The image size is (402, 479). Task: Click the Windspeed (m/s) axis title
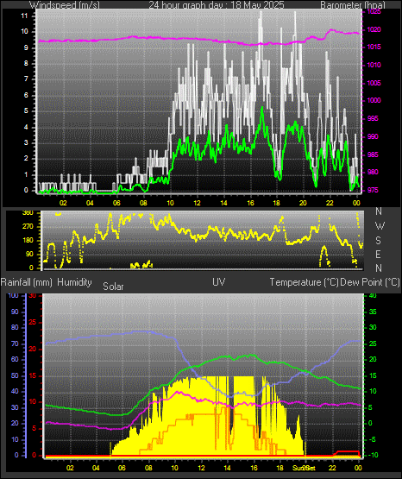[65, 4]
